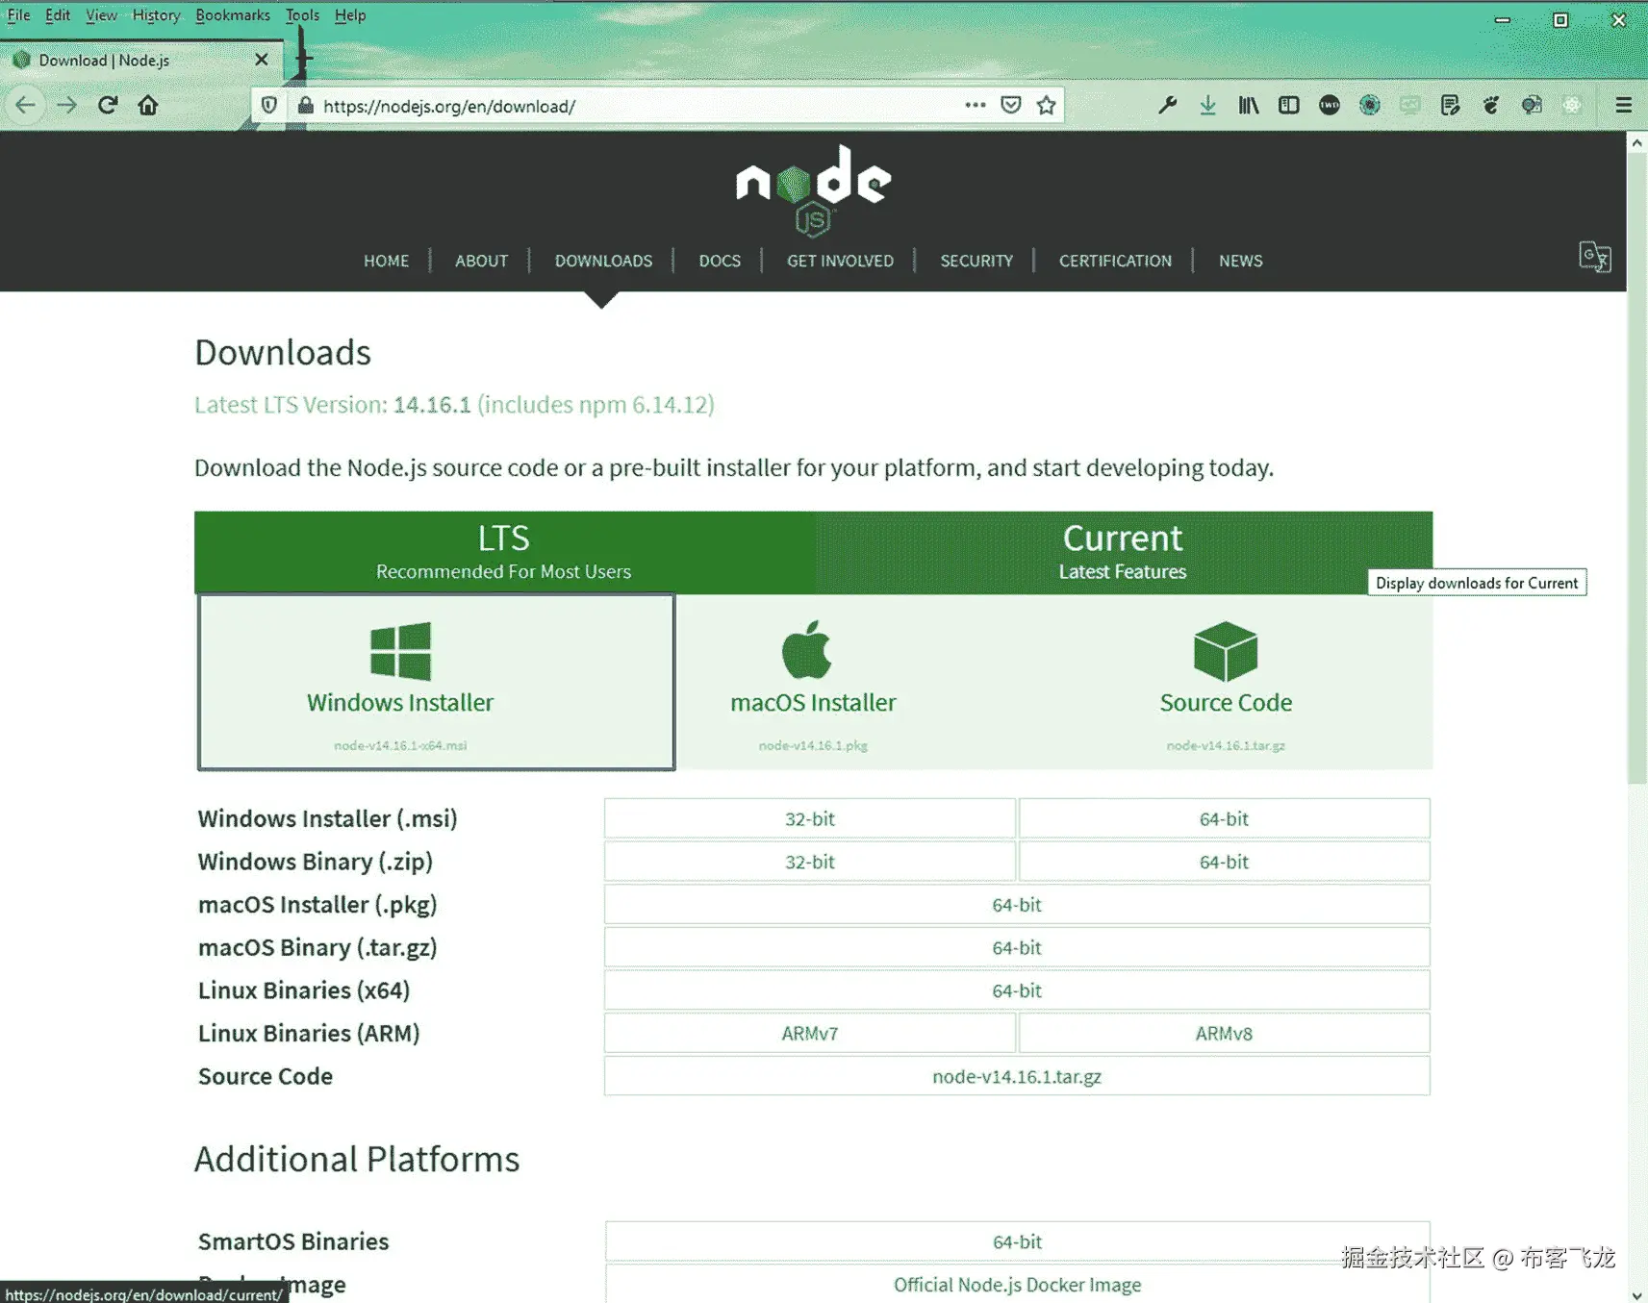Open the page actions three-dot menu
Screen dimensions: 1648x1303
click(x=976, y=105)
